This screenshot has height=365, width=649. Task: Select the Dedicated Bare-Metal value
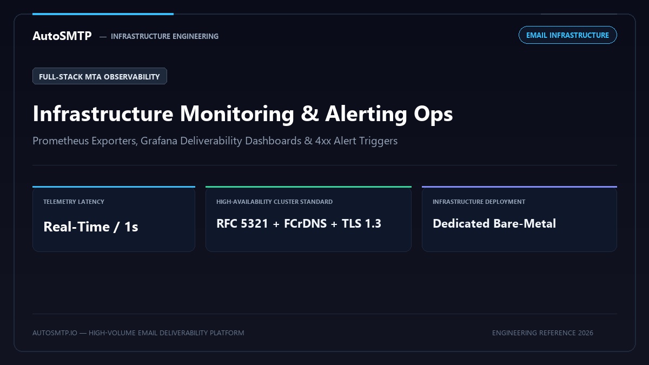click(494, 223)
